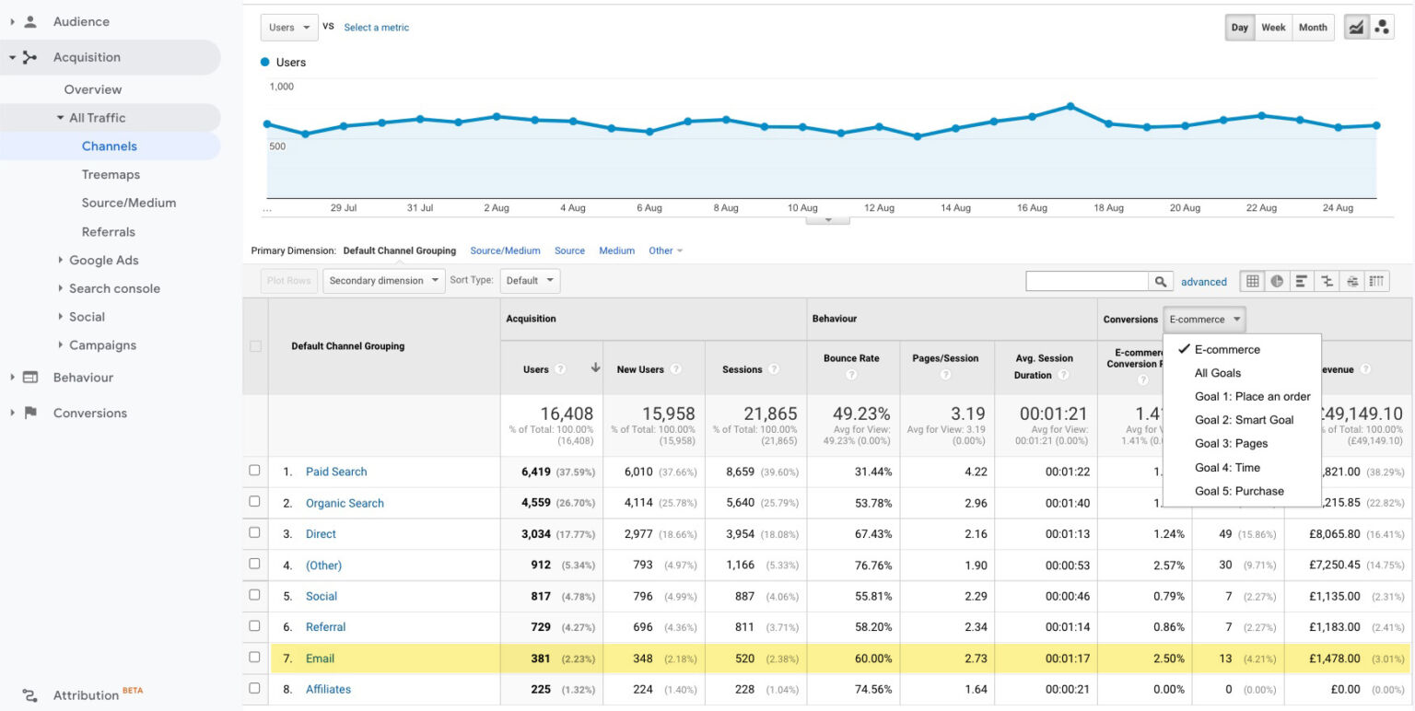Select the Pivot table view icon
1415x711 pixels.
[x=1376, y=282]
